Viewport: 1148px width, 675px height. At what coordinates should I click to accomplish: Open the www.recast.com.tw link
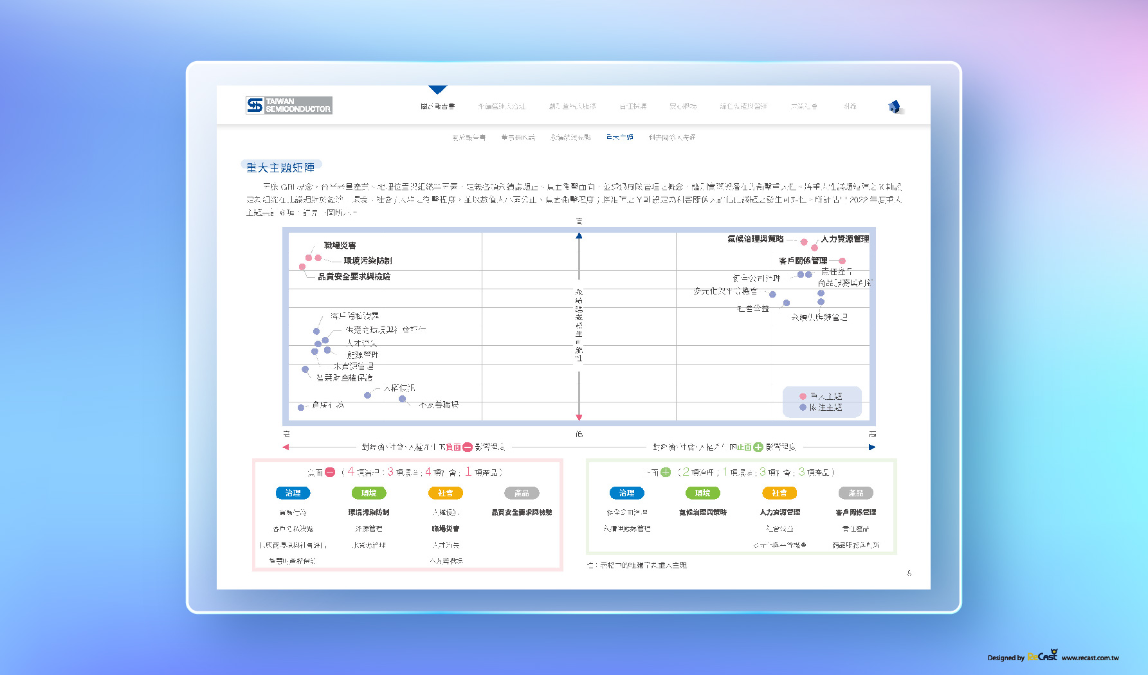pos(1090,658)
